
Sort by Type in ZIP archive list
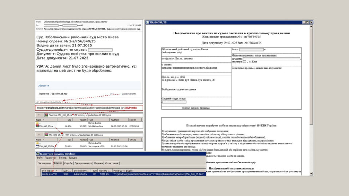click(x=99, y=120)
